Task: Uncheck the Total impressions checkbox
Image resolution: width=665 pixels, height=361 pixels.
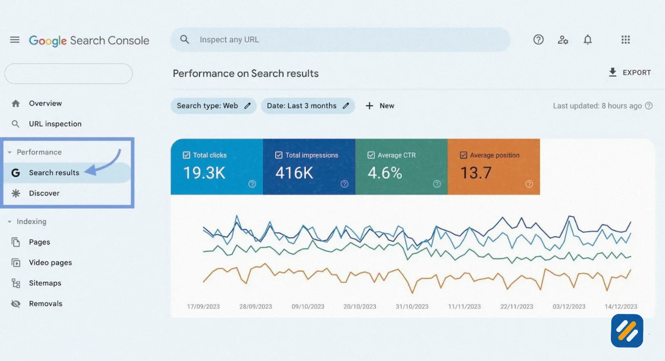Action: click(279, 155)
